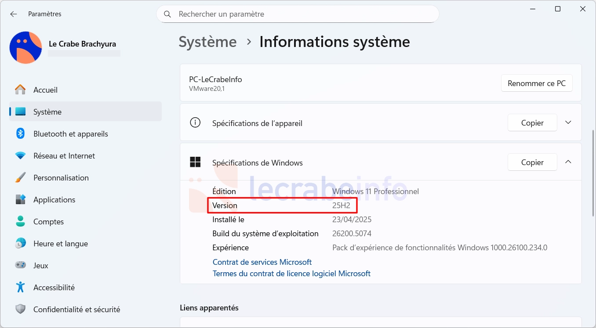
Task: Open Contrat de services Microsoft link
Action: pos(262,262)
